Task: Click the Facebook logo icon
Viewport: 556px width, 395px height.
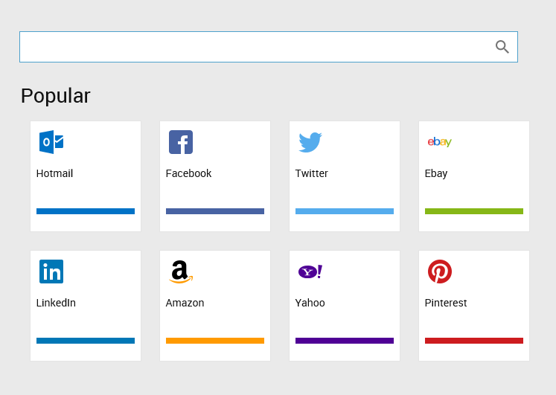Action: point(181,142)
